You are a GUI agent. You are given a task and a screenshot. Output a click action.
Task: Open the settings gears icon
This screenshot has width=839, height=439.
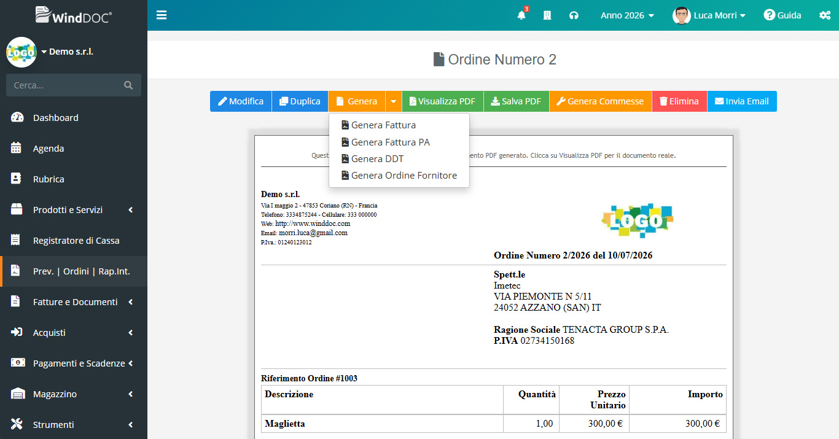tap(825, 15)
